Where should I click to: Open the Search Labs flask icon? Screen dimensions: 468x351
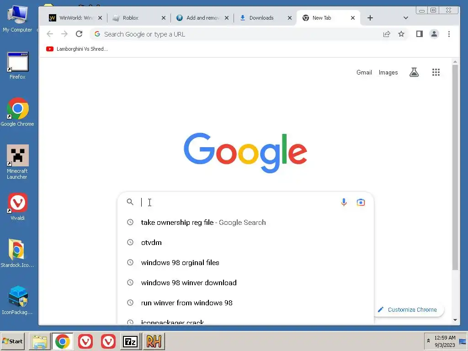coord(414,72)
